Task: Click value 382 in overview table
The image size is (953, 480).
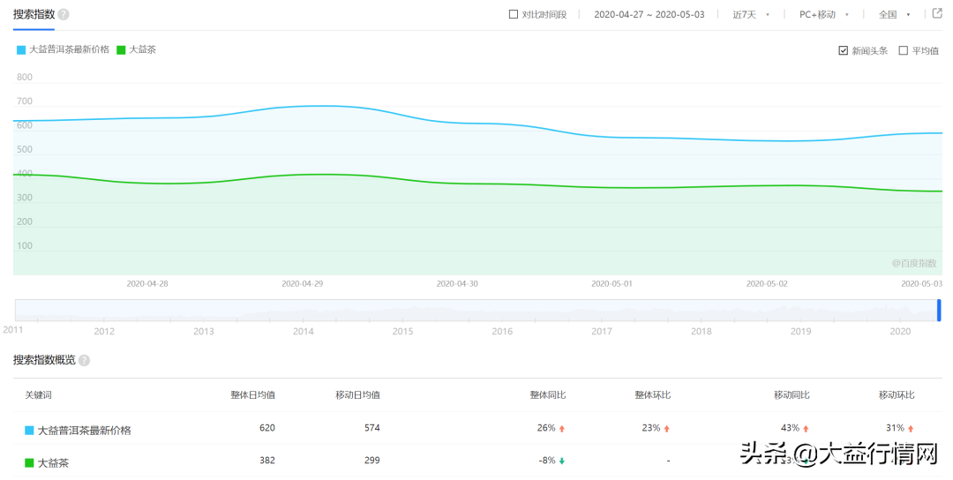Action: [x=267, y=460]
